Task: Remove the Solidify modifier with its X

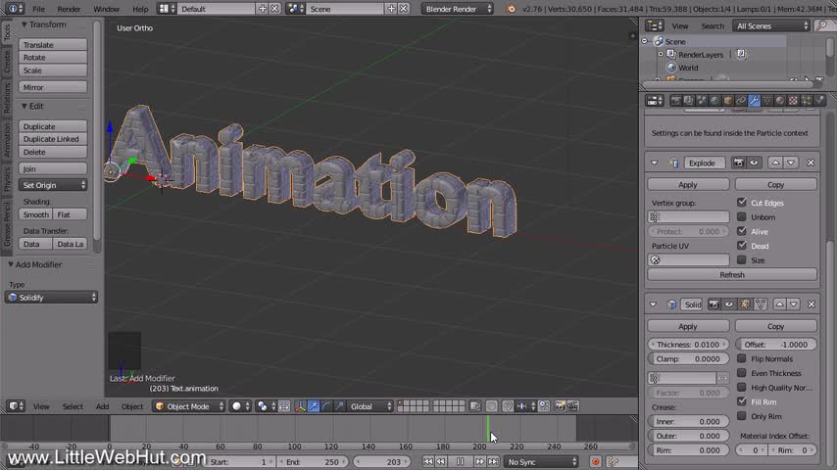Action: [x=812, y=305]
